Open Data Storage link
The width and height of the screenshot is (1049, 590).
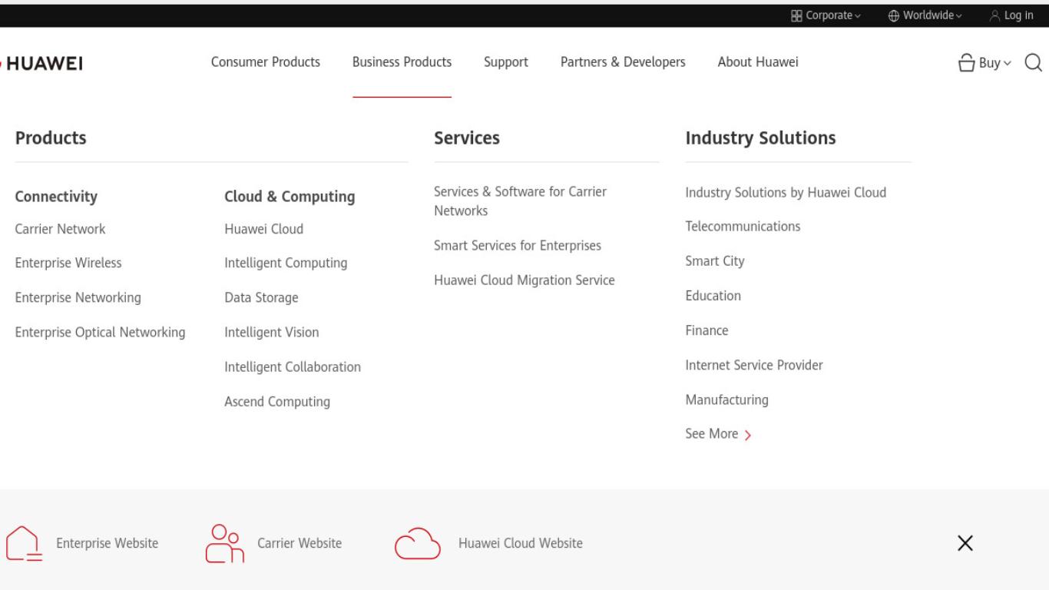[x=262, y=297]
